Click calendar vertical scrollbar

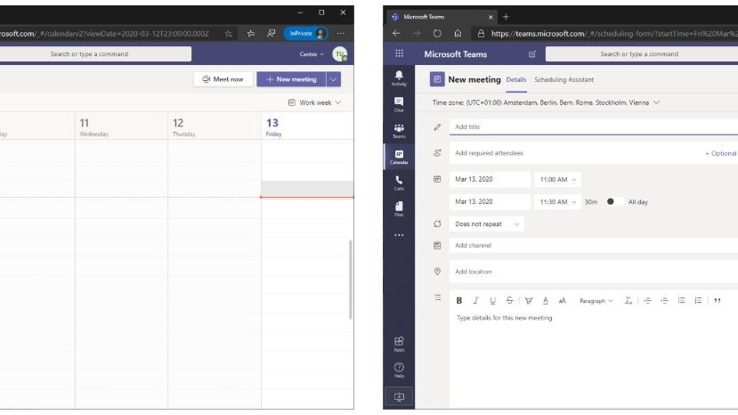tap(350, 280)
